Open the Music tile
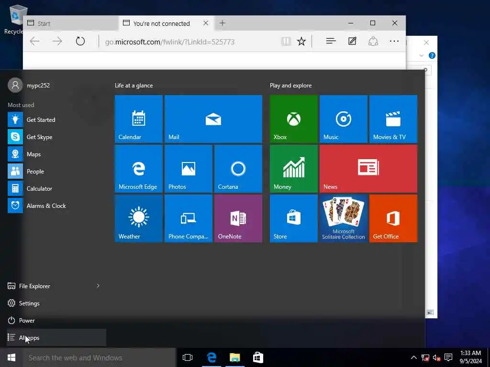Image resolution: width=490 pixels, height=367 pixels. point(344,119)
